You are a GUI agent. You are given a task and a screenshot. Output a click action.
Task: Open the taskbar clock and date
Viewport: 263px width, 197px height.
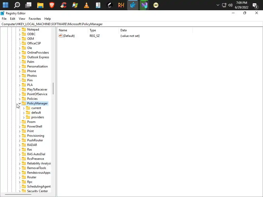pyautogui.click(x=241, y=5)
